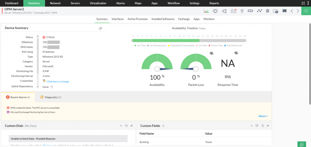The image size is (311, 147).
Task: Click the Availability Timeline green uptime bar
Action: [x=165, y=41]
